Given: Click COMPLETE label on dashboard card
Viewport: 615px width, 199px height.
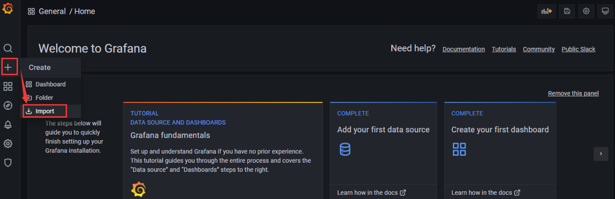Looking at the screenshot, I should pos(467,113).
